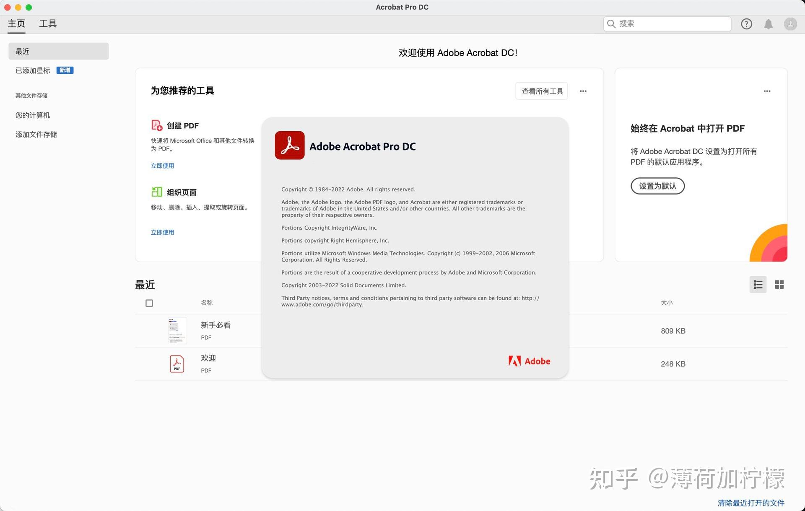805x511 pixels.
Task: Select 已添加星标 in the sidebar
Action: [33, 70]
